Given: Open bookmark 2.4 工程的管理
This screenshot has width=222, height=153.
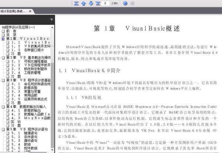Looking at the screenshot, I should 26,73.
